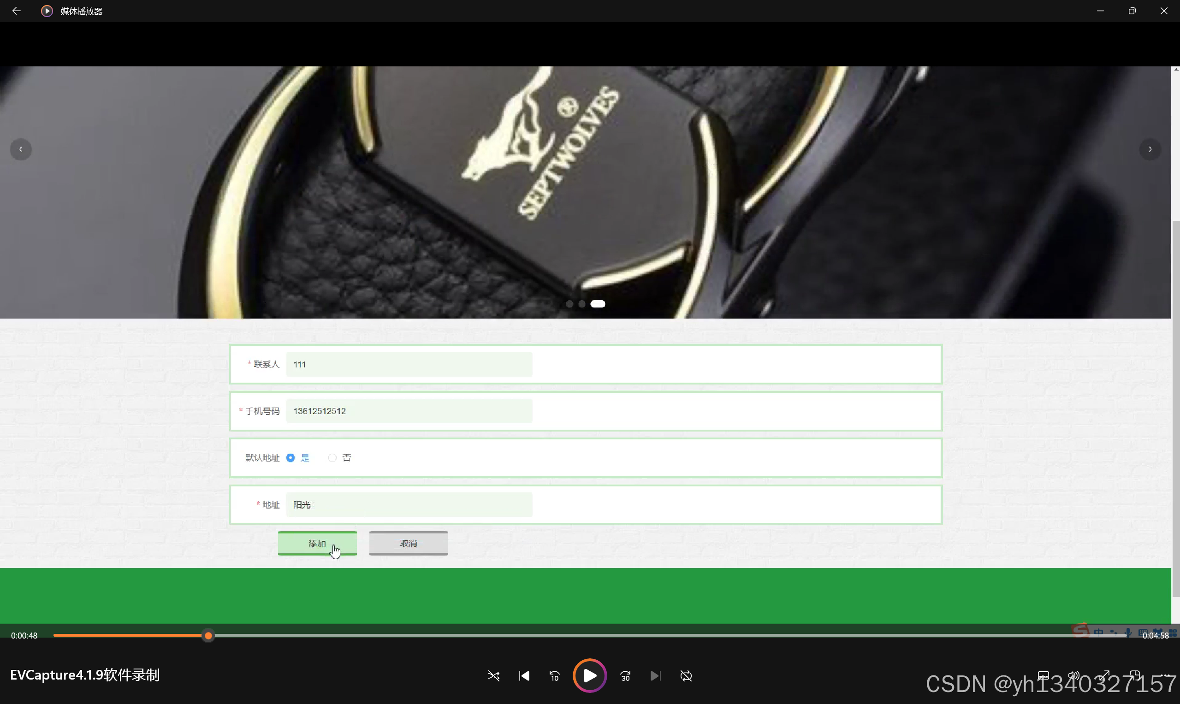This screenshot has width=1180, height=704.
Task: Click the playback progress slider handle
Action: (208, 636)
